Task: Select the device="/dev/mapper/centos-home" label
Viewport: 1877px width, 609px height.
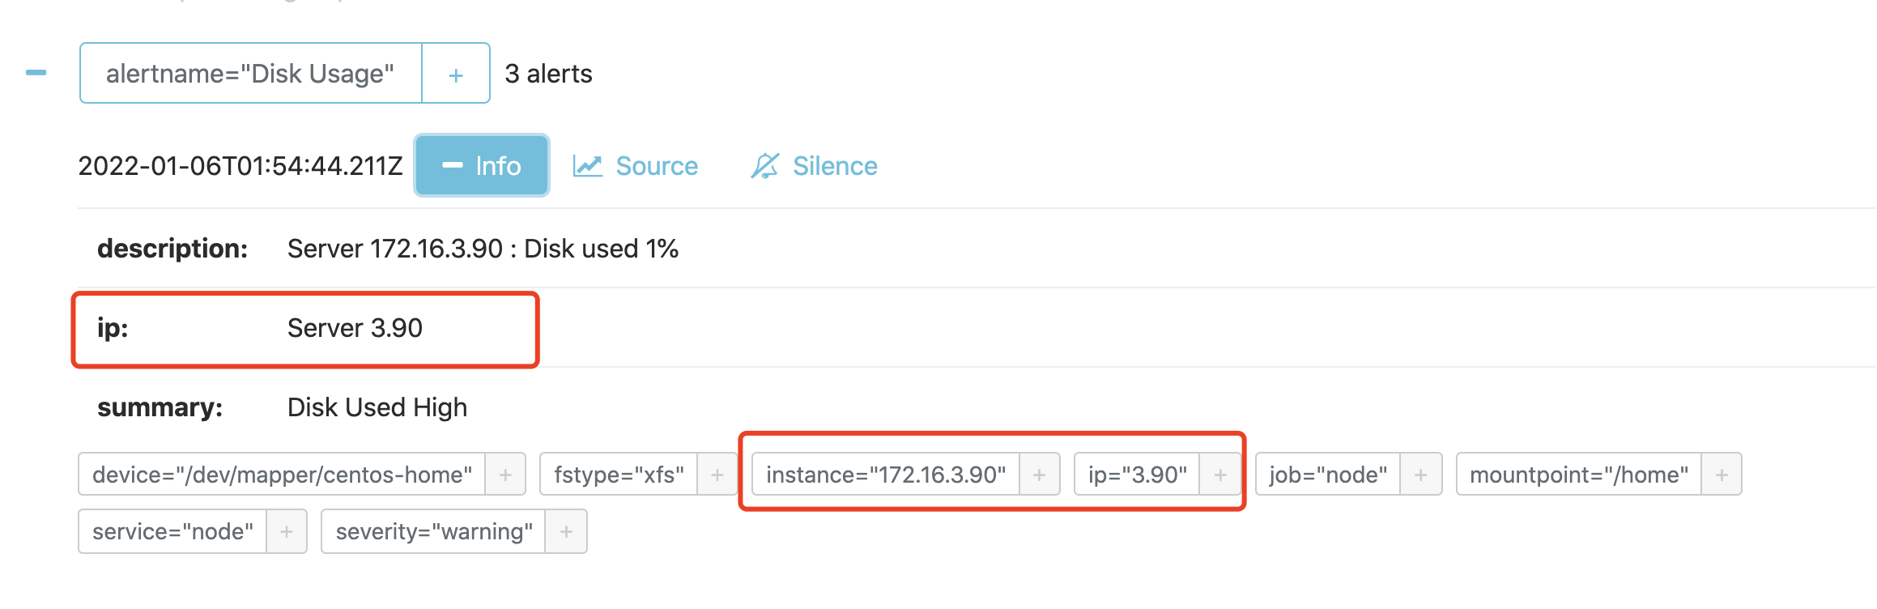Action: pyautogui.click(x=282, y=475)
